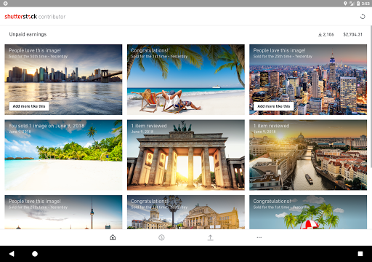Image resolution: width=372 pixels, height=262 pixels.
Task: Click Add more like this on Brooklyn skyline
Action: [x=29, y=106]
